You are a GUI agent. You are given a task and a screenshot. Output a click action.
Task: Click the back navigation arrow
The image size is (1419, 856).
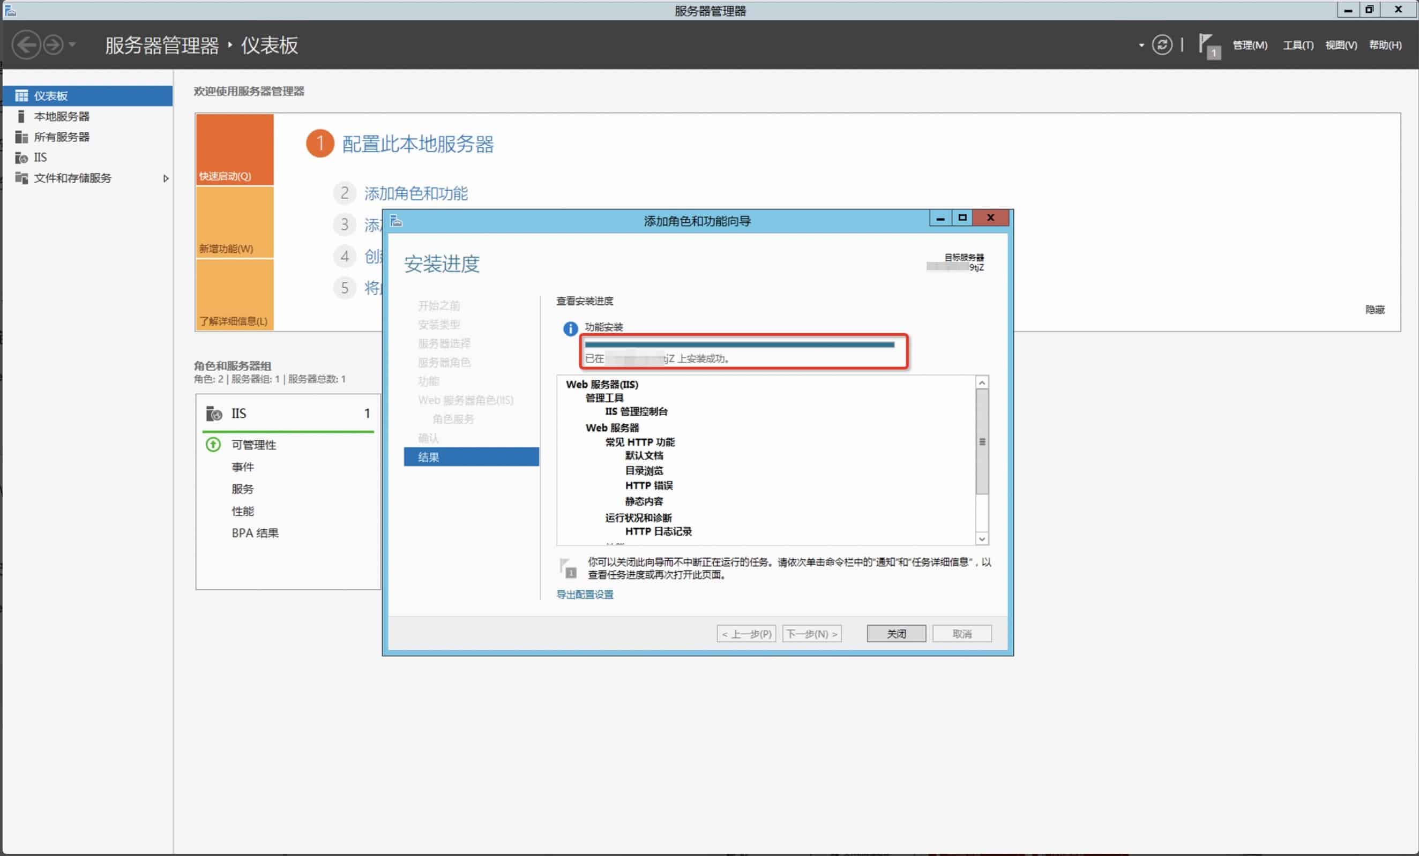(26, 45)
